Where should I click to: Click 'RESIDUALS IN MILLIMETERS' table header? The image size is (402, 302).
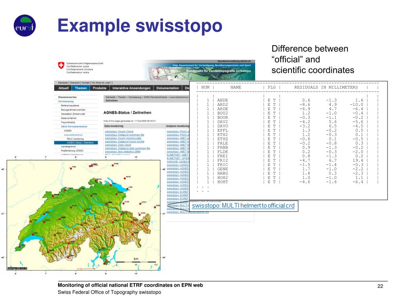[326, 87]
